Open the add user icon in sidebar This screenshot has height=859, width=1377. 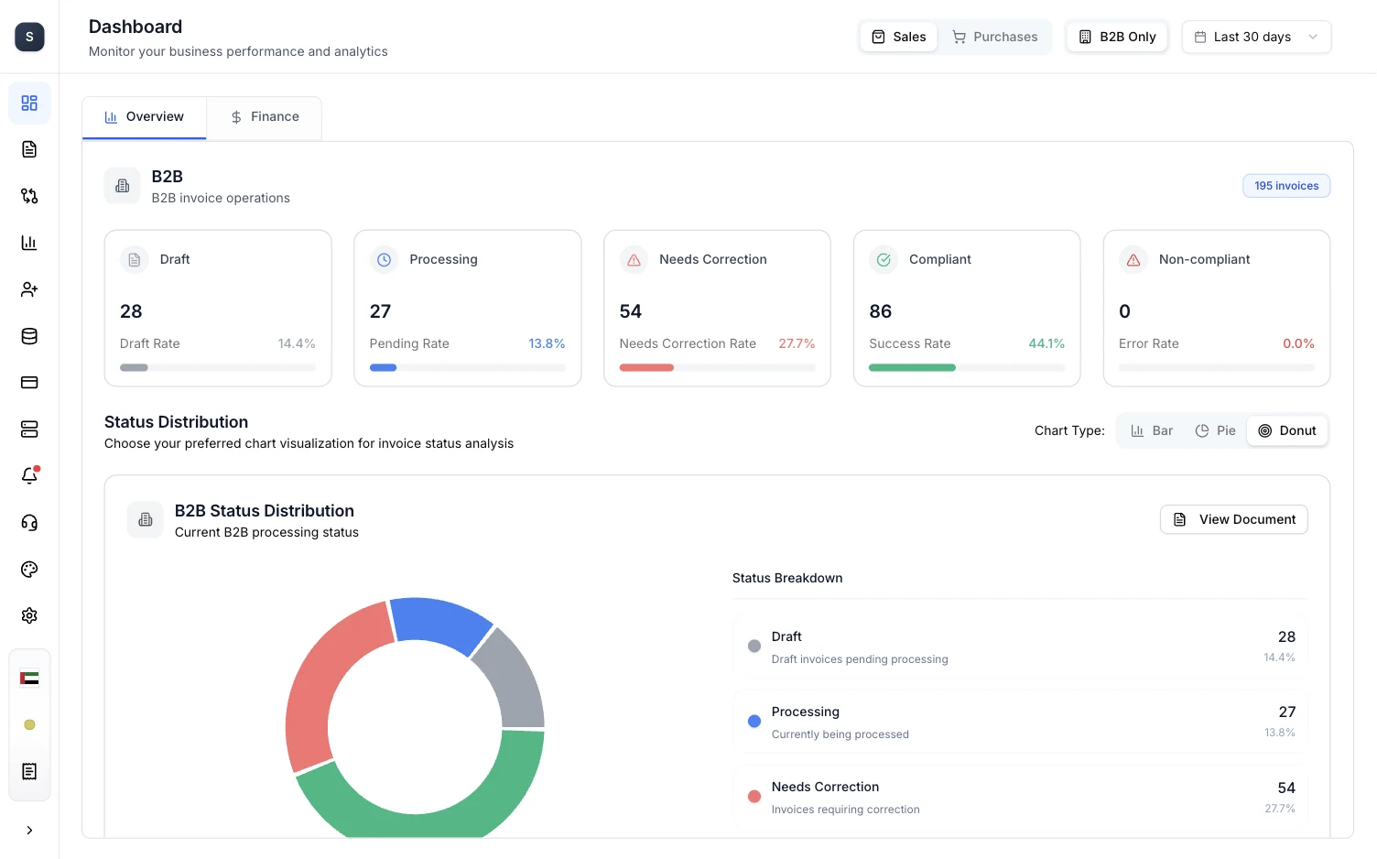29,289
